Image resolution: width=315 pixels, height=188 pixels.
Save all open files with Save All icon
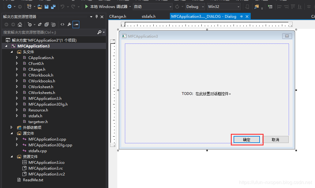(53, 6)
